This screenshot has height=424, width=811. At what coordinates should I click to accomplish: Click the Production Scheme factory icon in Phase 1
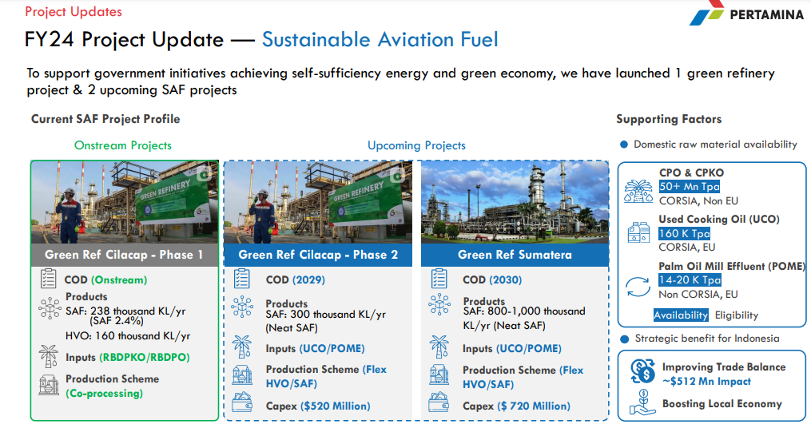click(x=48, y=385)
